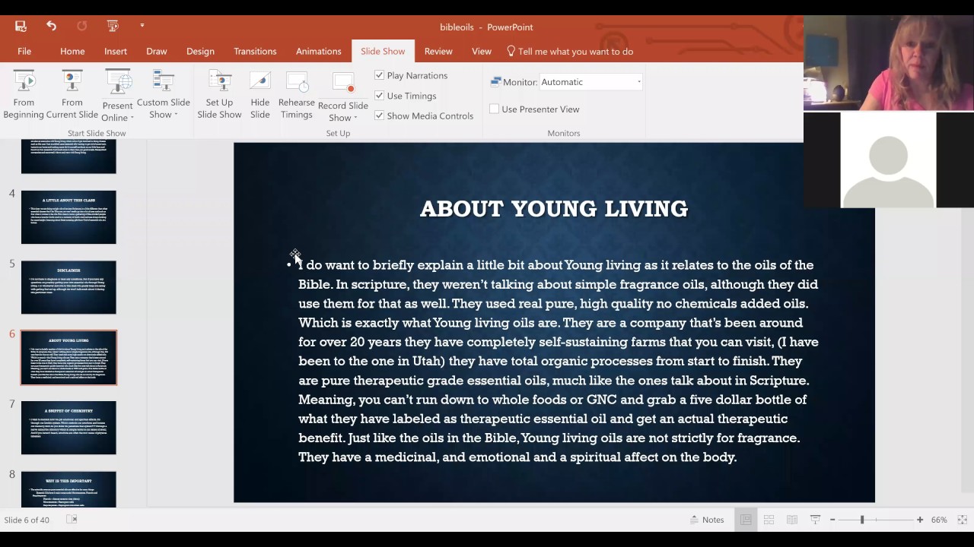Switch to the Review tab
The image size is (974, 547).
438,51
